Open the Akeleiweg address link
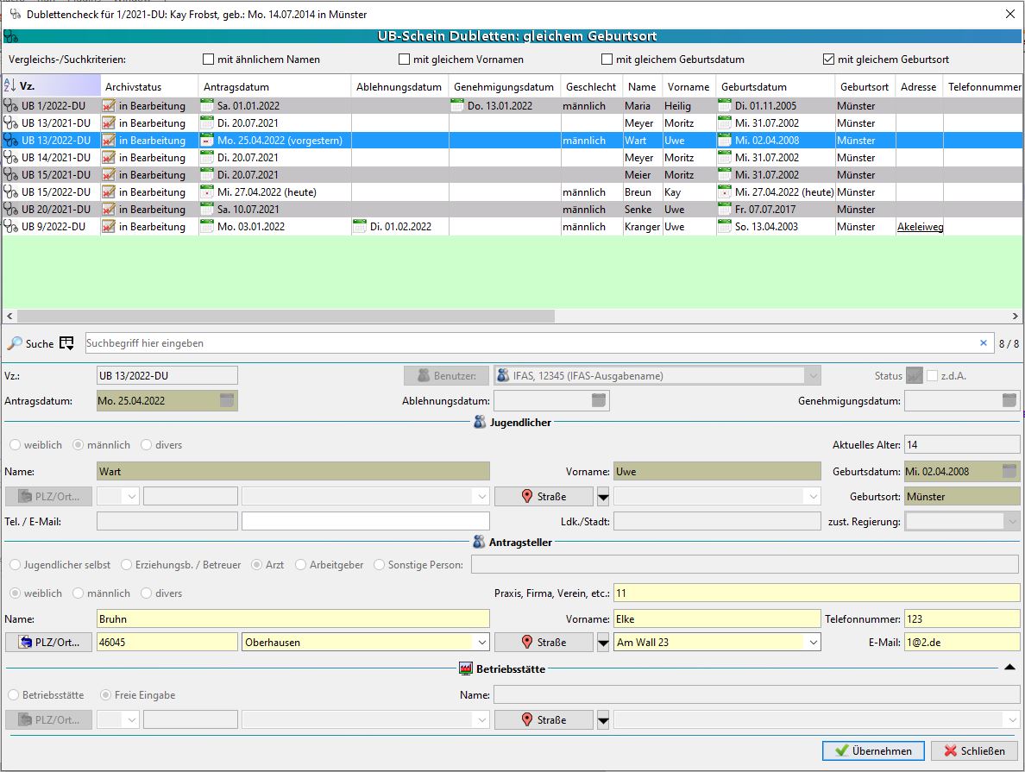1025x772 pixels. pyautogui.click(x=920, y=227)
